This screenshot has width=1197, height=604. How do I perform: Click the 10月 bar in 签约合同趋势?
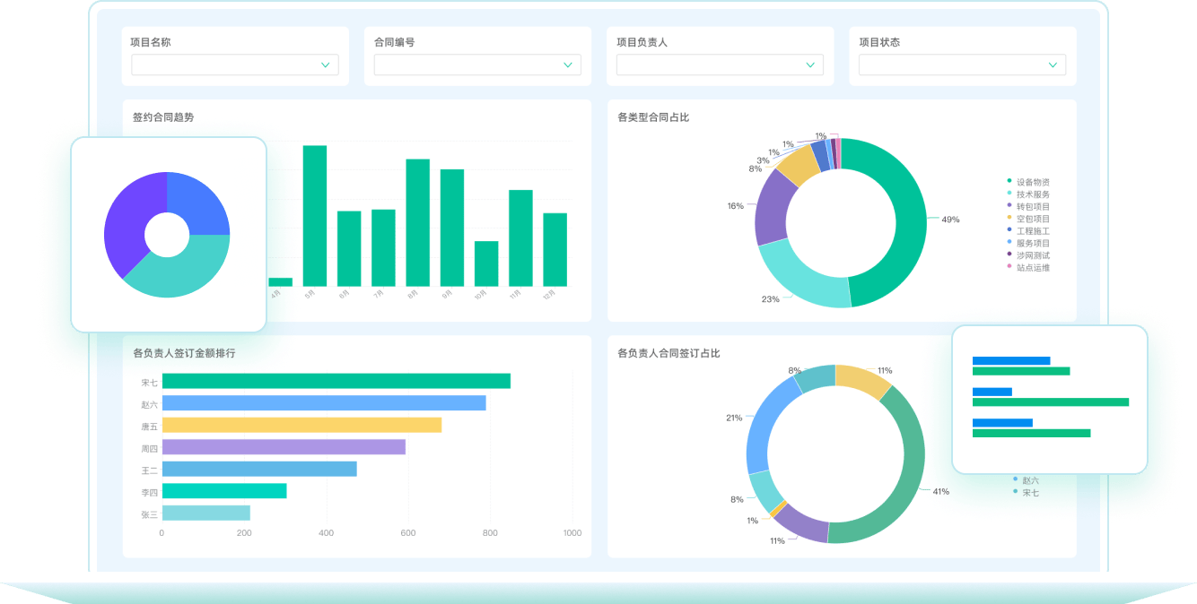[x=486, y=263]
